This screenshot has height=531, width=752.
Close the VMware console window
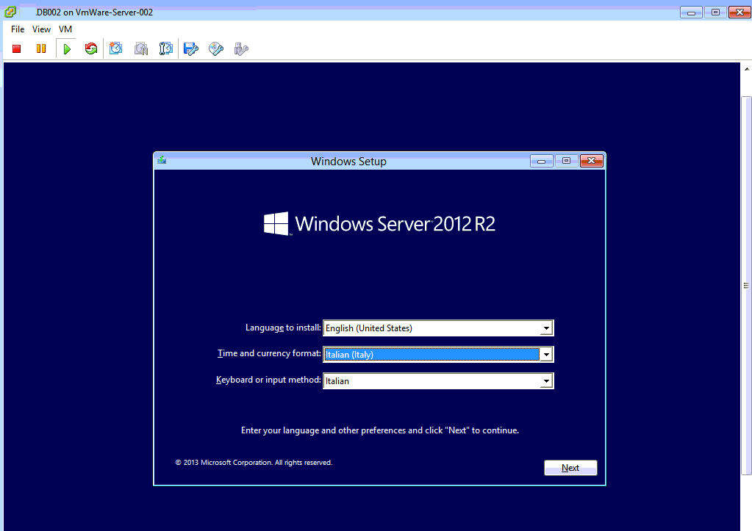(x=740, y=12)
